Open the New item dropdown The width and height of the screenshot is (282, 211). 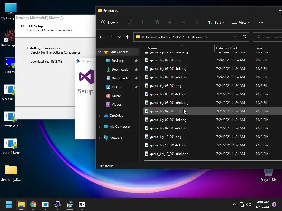(x=110, y=23)
